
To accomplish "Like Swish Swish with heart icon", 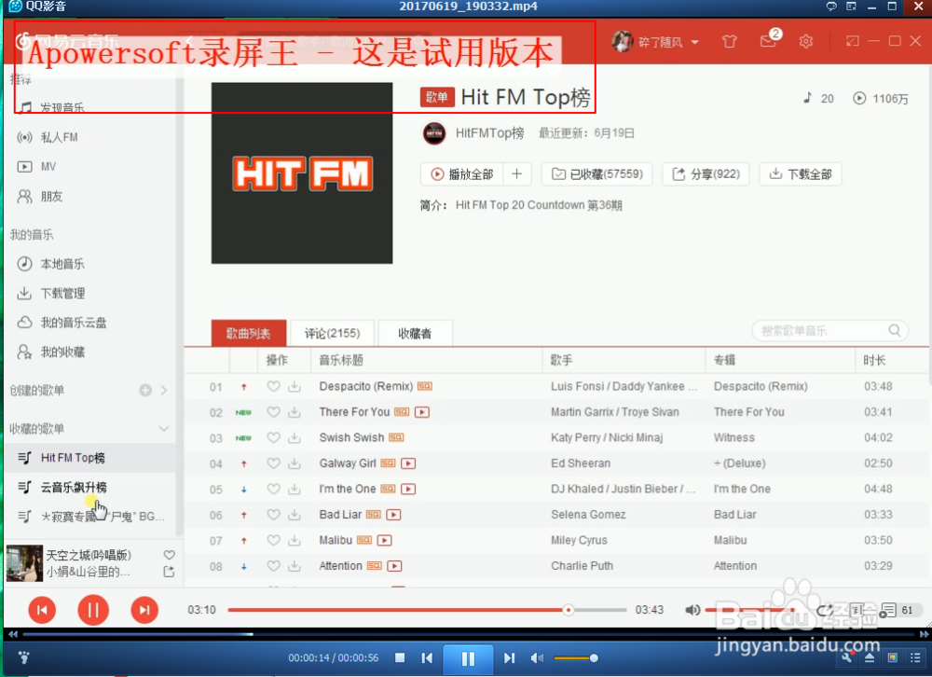I will coord(273,438).
